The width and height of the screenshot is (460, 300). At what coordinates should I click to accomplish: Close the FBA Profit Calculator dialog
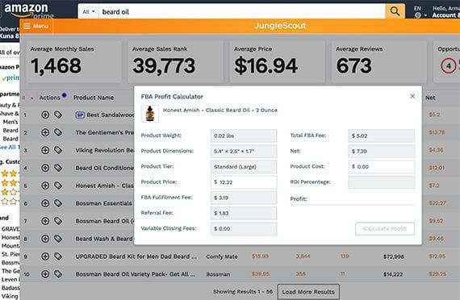point(412,96)
